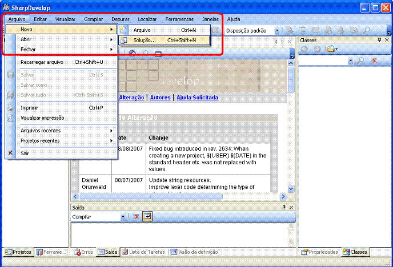
Task: Click the start page vertical scrollbar down arrow
Action: [291, 189]
